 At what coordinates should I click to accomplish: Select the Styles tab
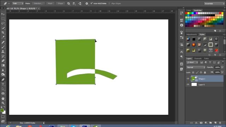[x=202, y=35]
